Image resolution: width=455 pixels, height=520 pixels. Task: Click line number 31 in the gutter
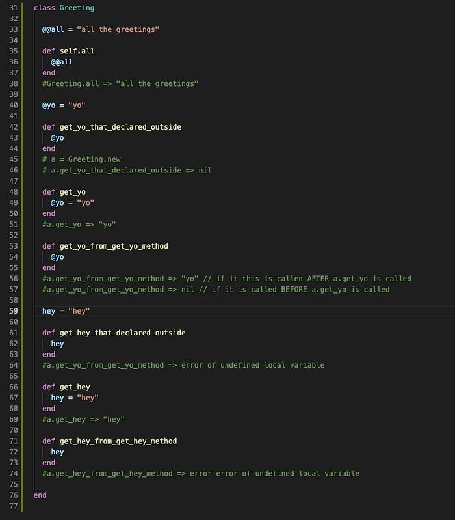pos(13,8)
